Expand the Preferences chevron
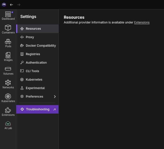Screen dimensions: 164x149 55,97
